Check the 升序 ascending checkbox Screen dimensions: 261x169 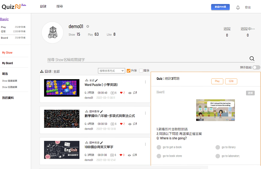coord(129,71)
